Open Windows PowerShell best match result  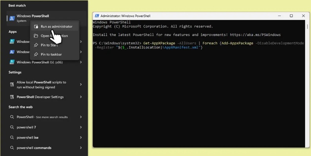point(47,18)
